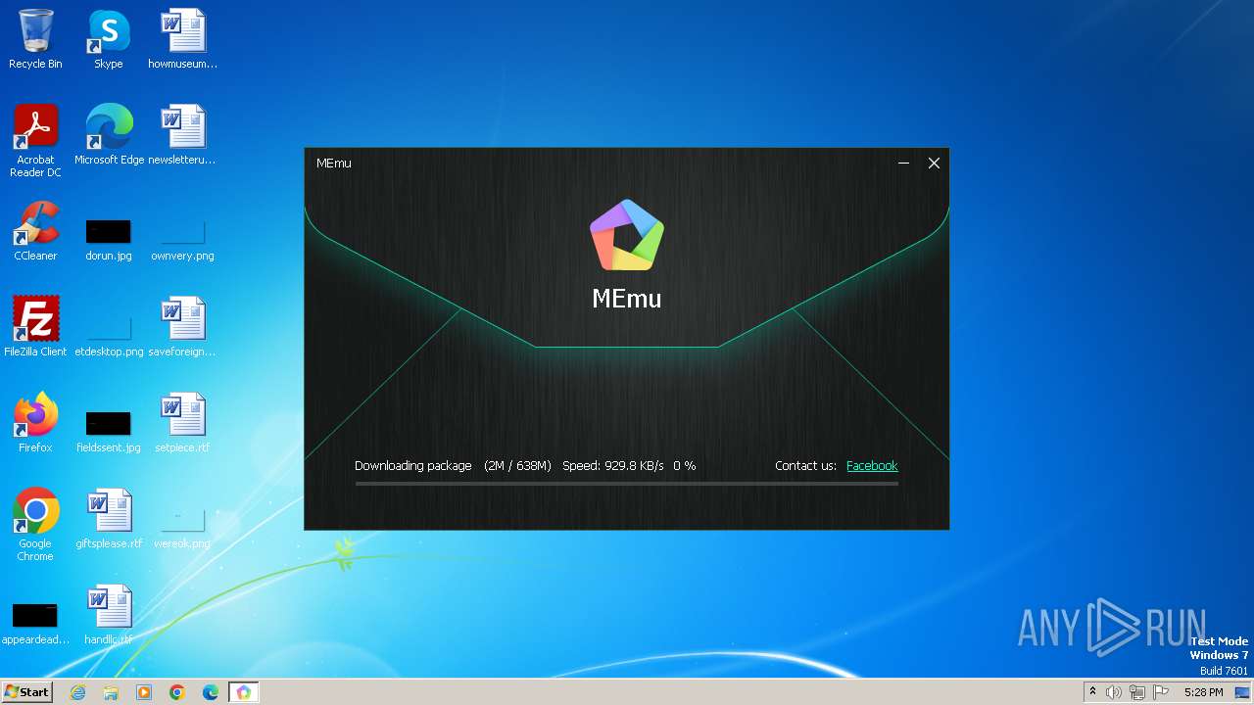Select the ownvery.png file icon

point(182,240)
